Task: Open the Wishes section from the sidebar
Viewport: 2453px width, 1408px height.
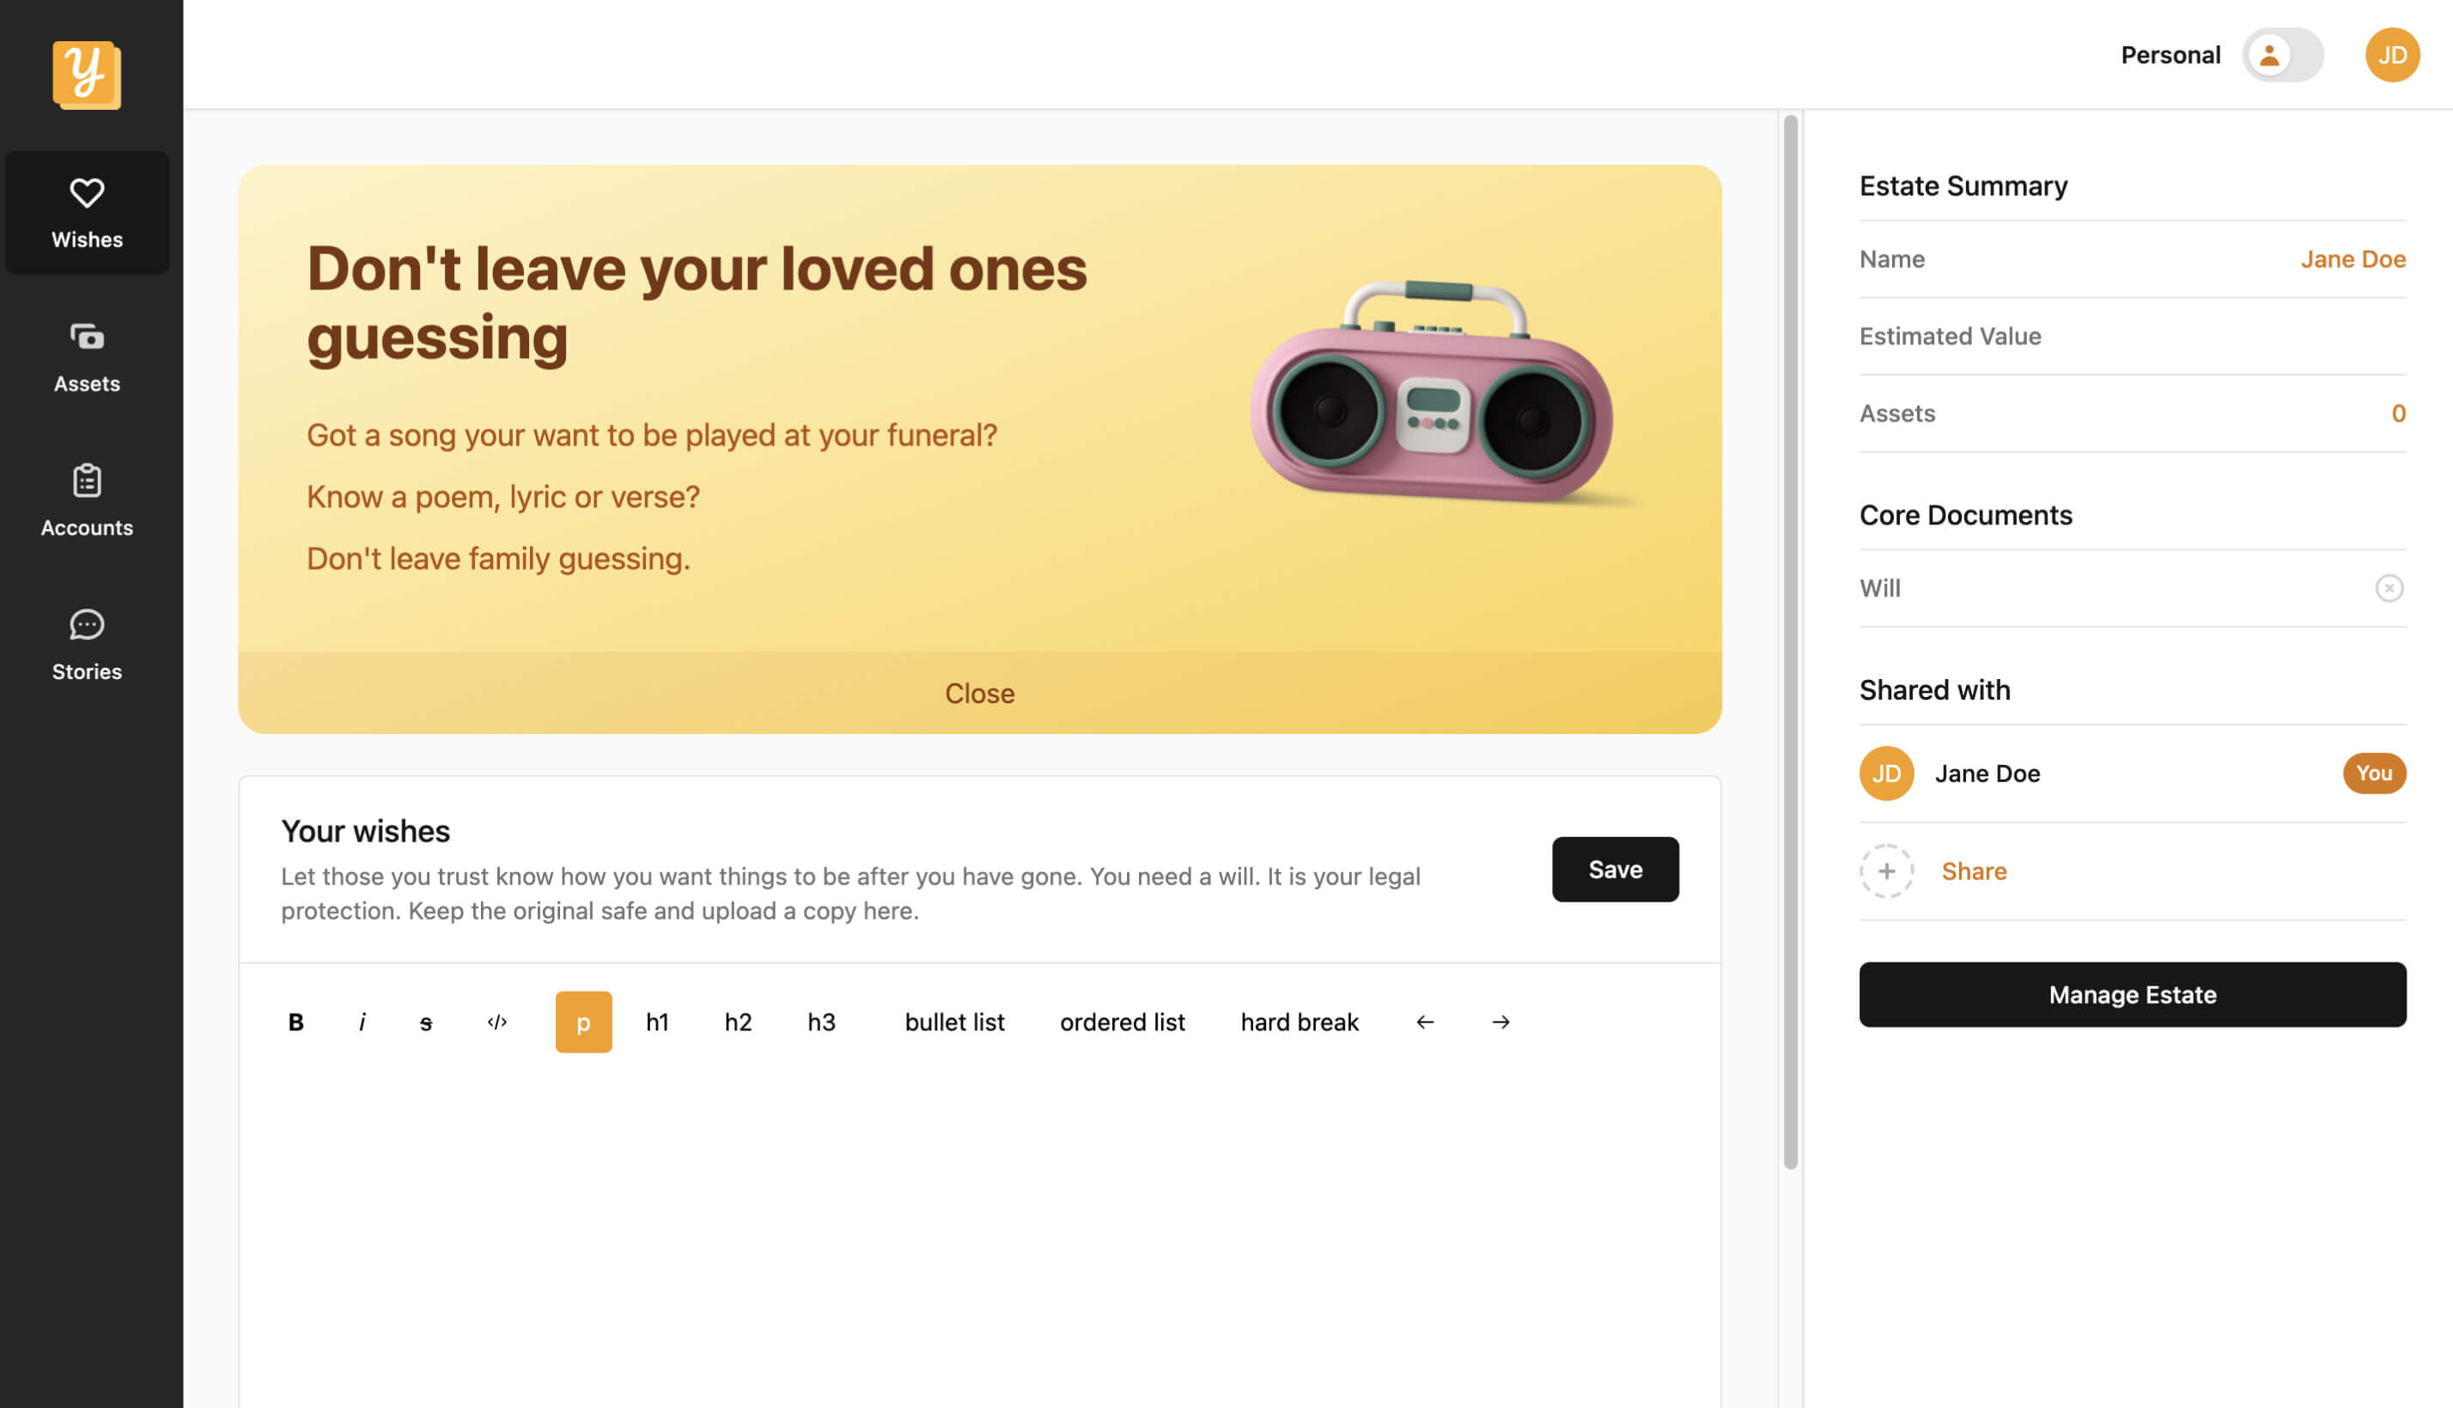Action: pos(87,213)
